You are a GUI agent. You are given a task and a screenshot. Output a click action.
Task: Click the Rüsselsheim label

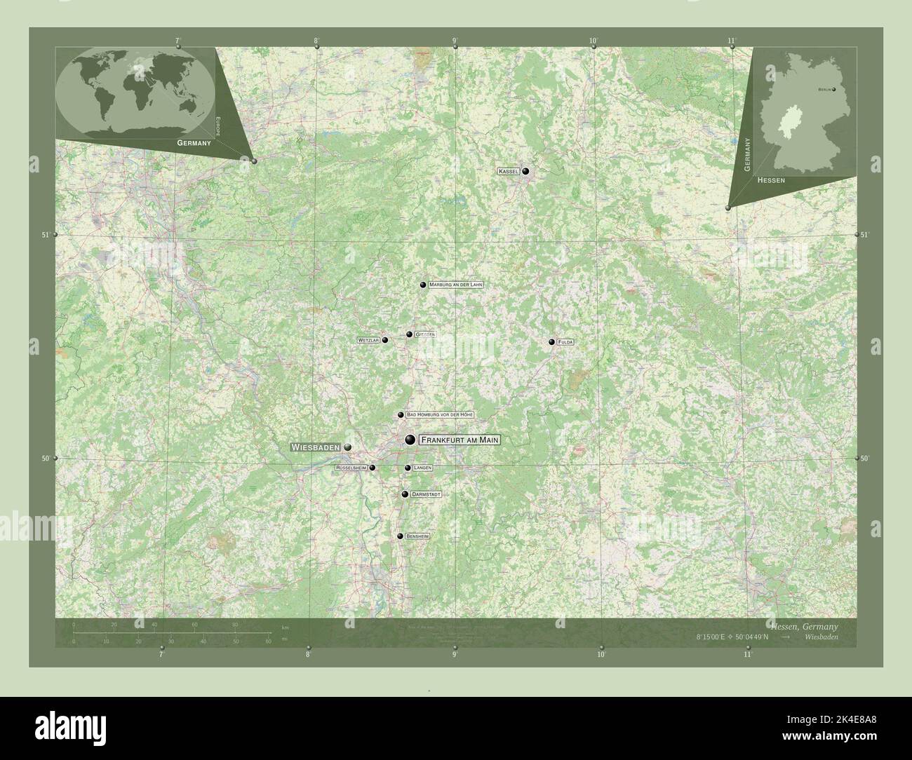(352, 468)
